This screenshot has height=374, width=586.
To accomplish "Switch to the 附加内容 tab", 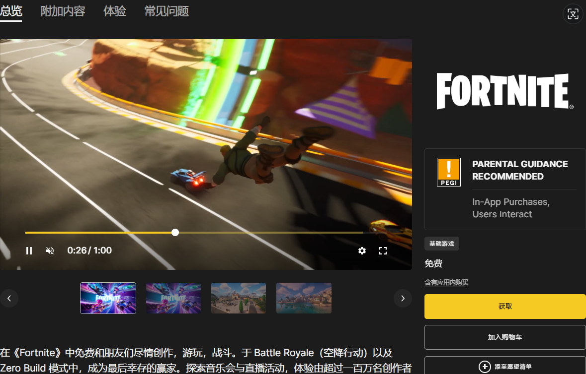I will [63, 11].
